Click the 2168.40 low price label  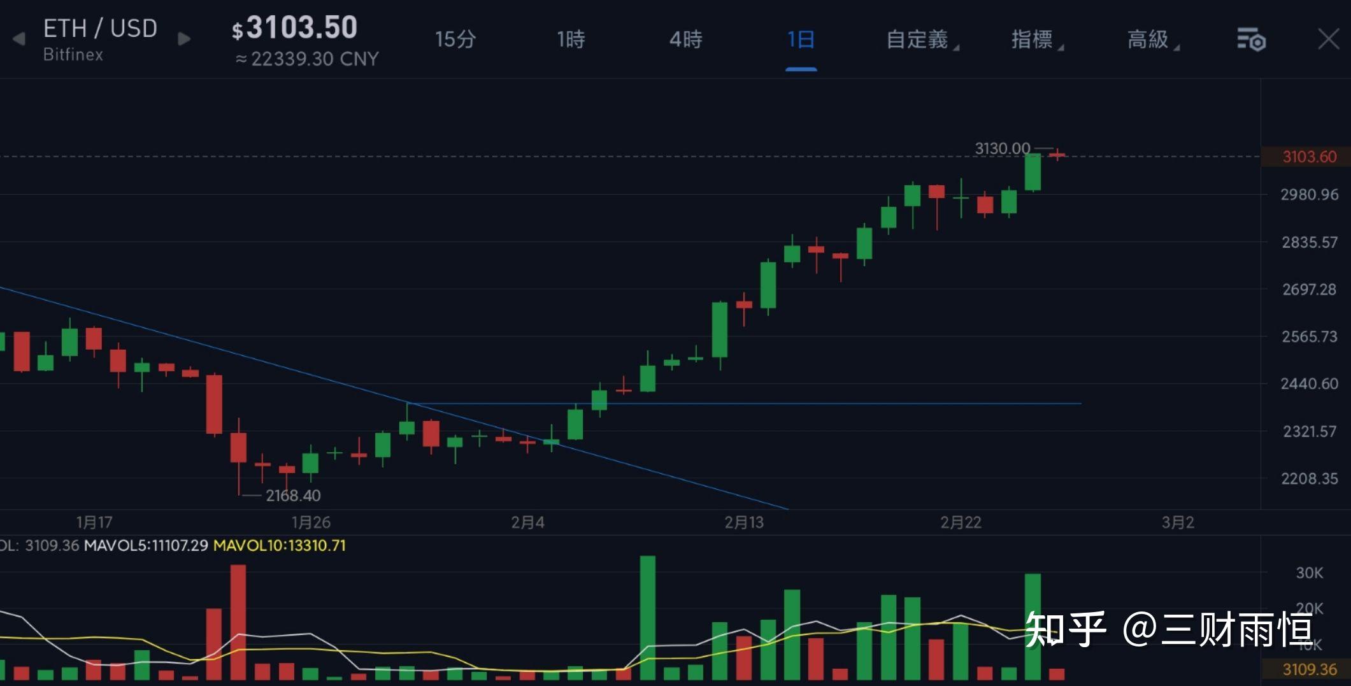coord(293,496)
